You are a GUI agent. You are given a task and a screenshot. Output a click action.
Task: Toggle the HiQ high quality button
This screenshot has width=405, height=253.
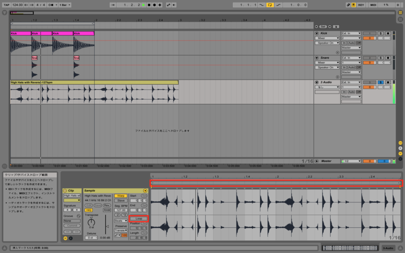(89, 210)
